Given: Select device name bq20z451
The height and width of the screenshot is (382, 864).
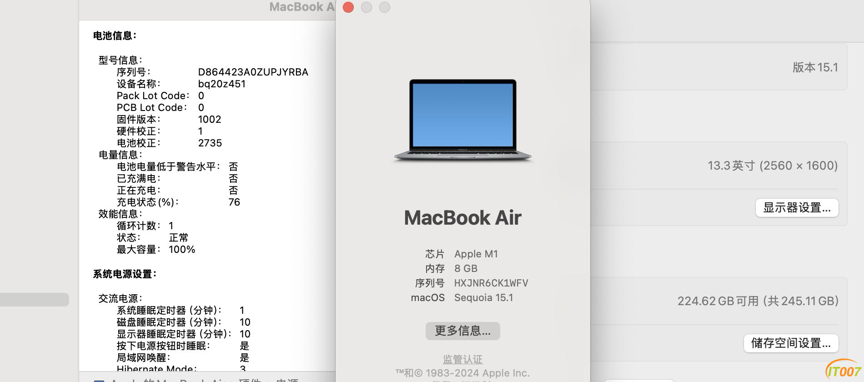Looking at the screenshot, I should 222,84.
